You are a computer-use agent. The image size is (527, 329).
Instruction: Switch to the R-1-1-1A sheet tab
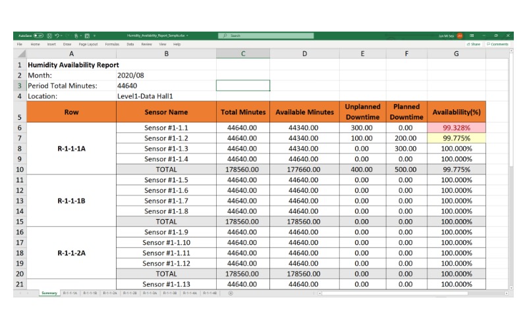[x=70, y=293]
